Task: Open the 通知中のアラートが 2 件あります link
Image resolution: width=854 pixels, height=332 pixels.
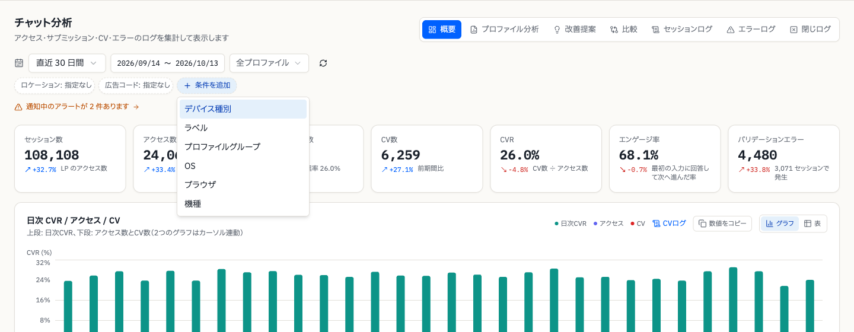Action: (77, 107)
